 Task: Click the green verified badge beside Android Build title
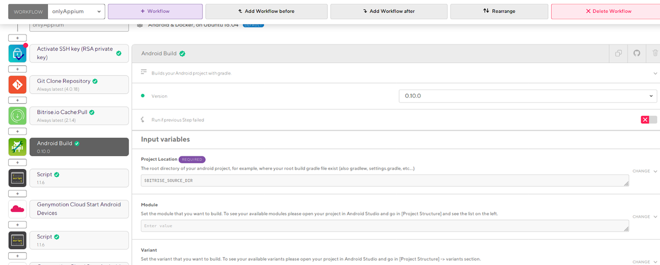pyautogui.click(x=182, y=54)
